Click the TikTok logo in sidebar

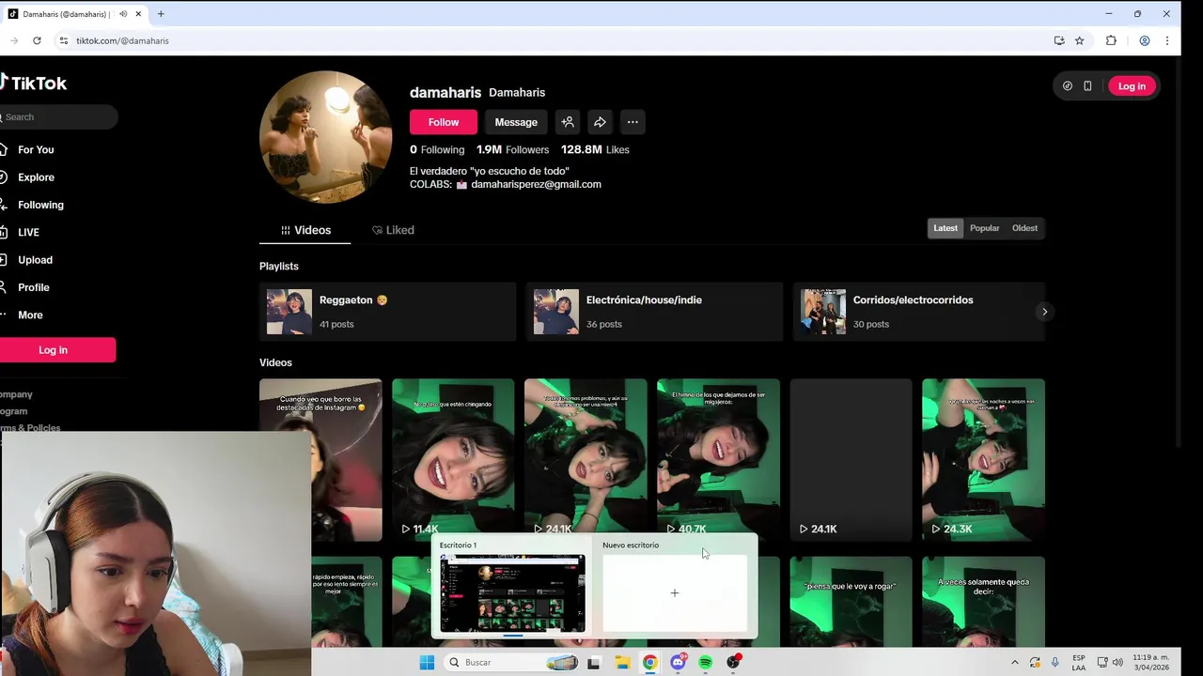coord(34,83)
